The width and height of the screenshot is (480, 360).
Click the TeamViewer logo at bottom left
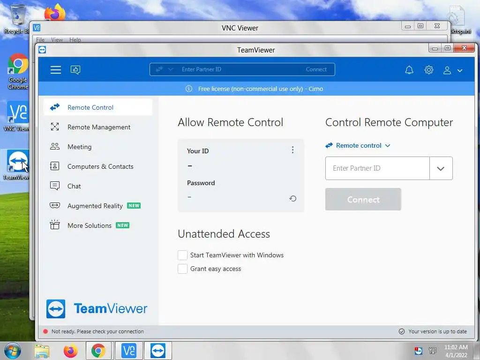coord(97,308)
